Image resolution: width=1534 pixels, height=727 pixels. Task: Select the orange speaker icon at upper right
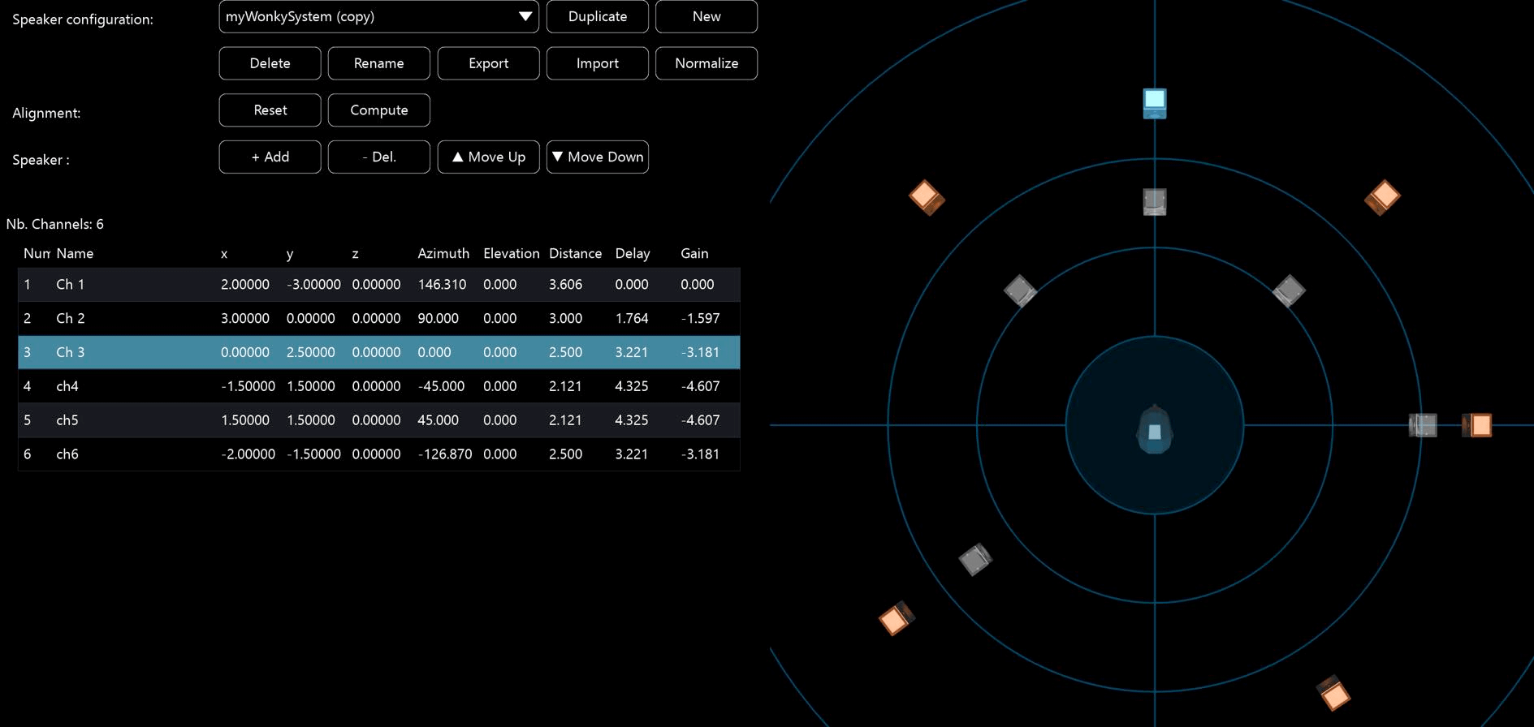pyautogui.click(x=1382, y=197)
